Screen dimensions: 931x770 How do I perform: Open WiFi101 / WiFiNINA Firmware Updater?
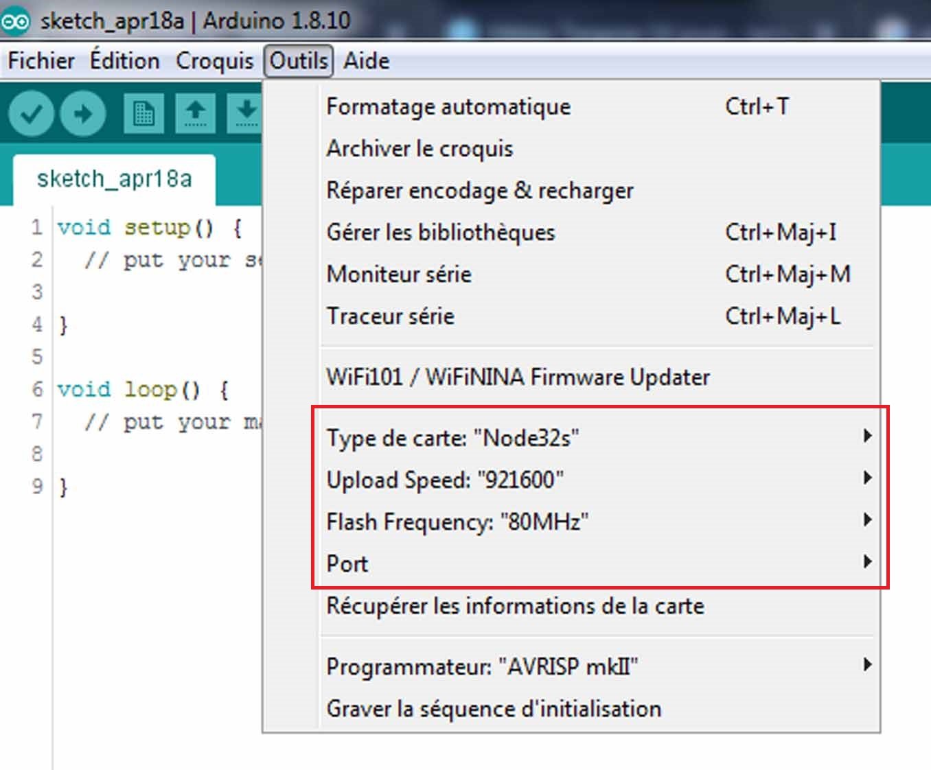599,377
